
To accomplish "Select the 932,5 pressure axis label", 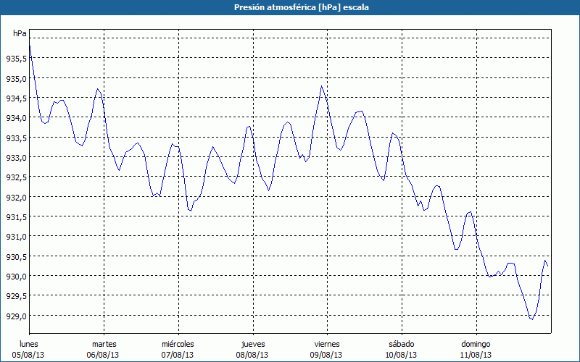I will pos(17,177).
